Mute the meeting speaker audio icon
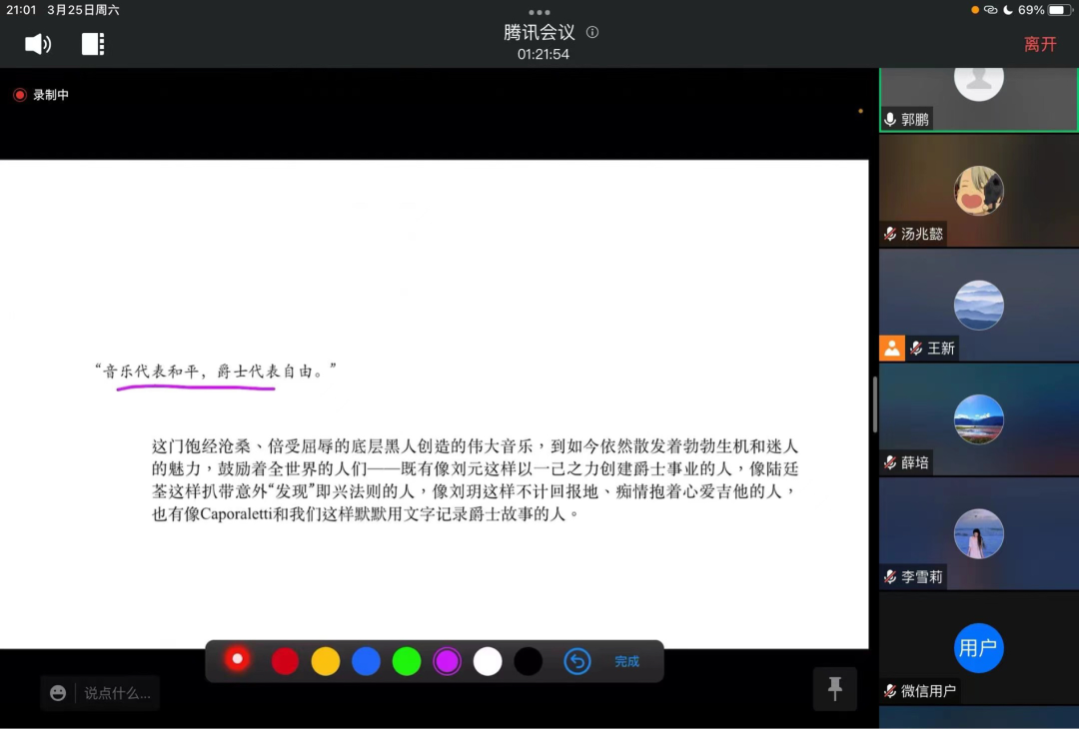The height and width of the screenshot is (729, 1079). click(x=38, y=44)
